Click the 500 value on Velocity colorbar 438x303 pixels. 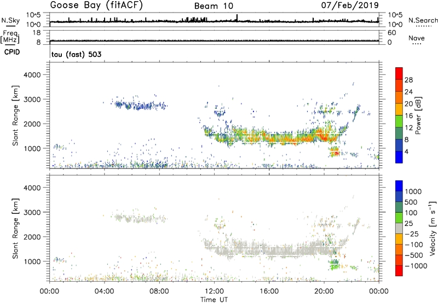(411, 202)
